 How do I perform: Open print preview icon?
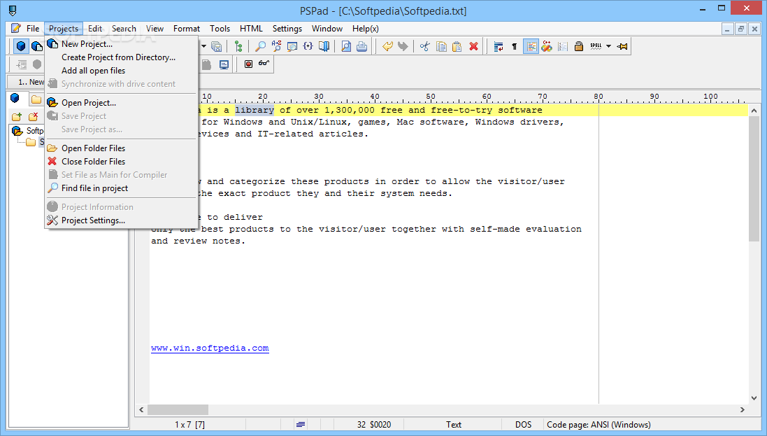pos(346,46)
